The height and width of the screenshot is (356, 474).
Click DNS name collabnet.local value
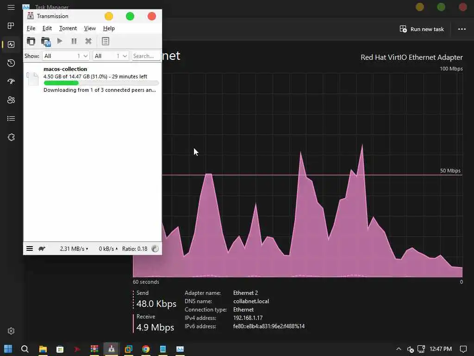coord(251,301)
